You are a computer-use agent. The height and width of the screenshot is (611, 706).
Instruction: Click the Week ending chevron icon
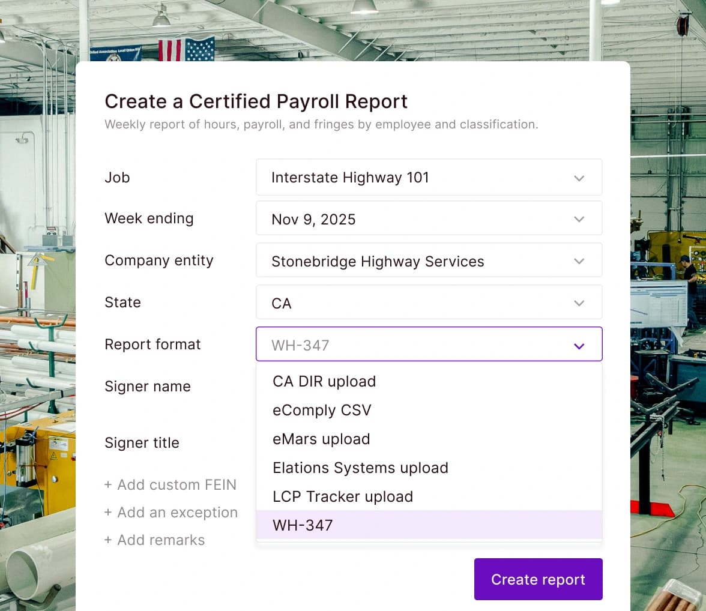pos(579,219)
